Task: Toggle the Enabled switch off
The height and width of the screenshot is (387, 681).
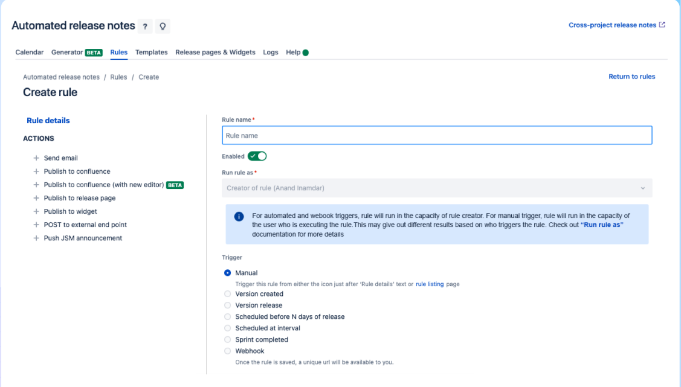Action: [x=257, y=156]
